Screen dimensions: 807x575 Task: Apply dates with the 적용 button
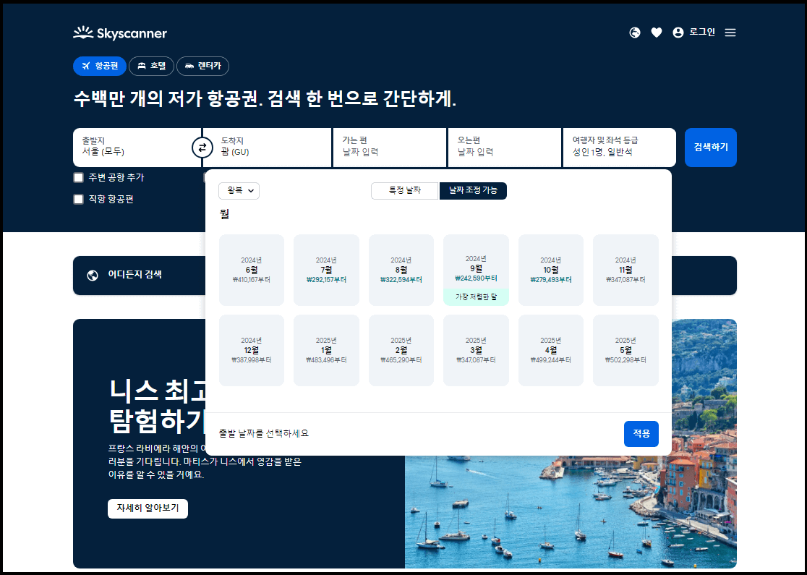click(641, 434)
